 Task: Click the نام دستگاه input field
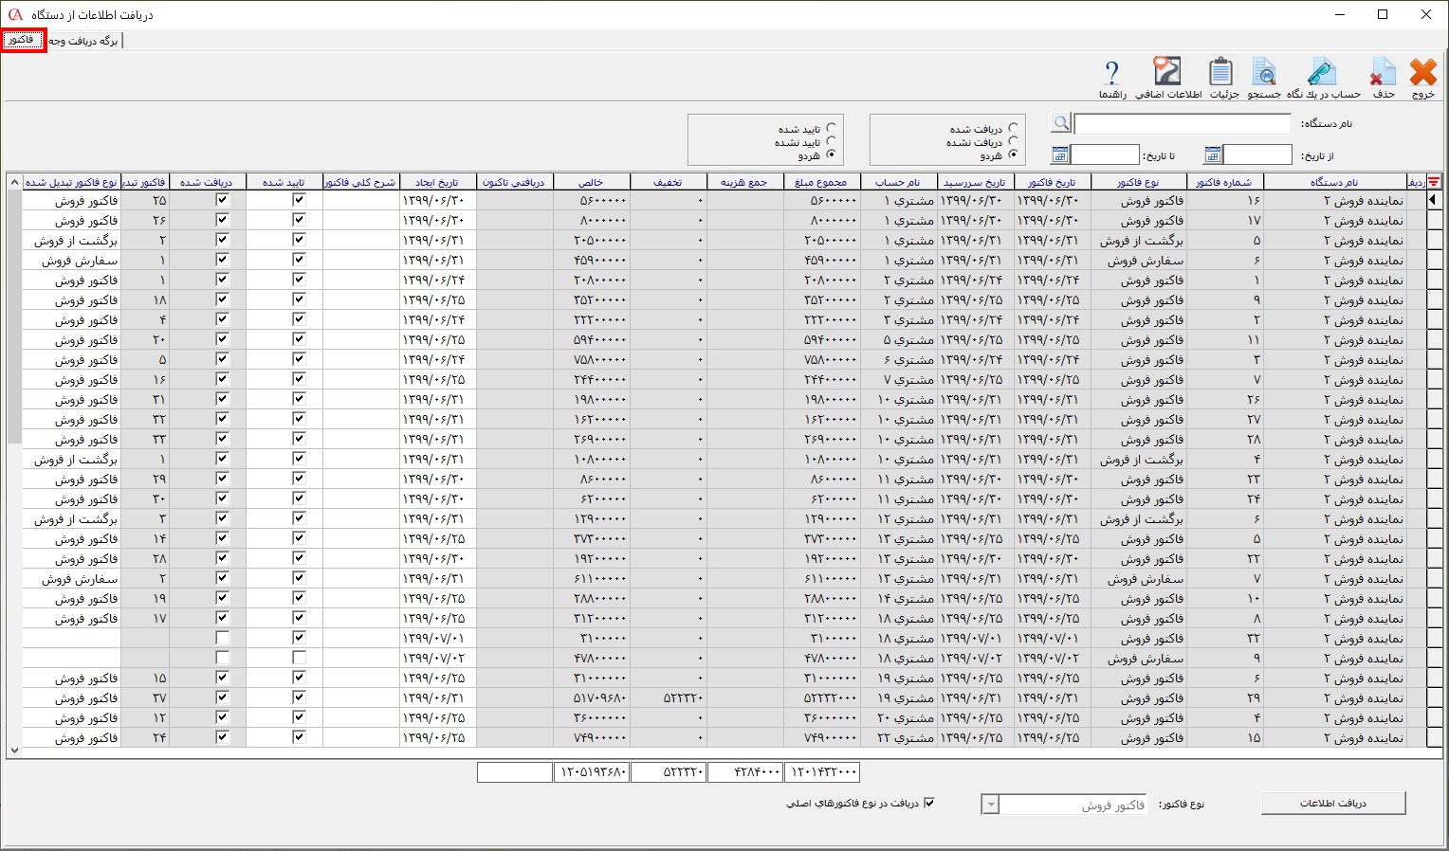pyautogui.click(x=1182, y=124)
